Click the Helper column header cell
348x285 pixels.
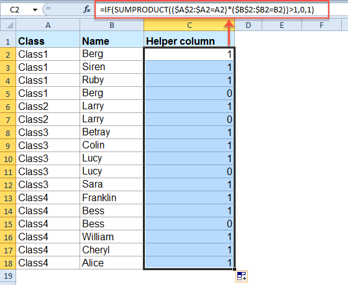(x=189, y=41)
